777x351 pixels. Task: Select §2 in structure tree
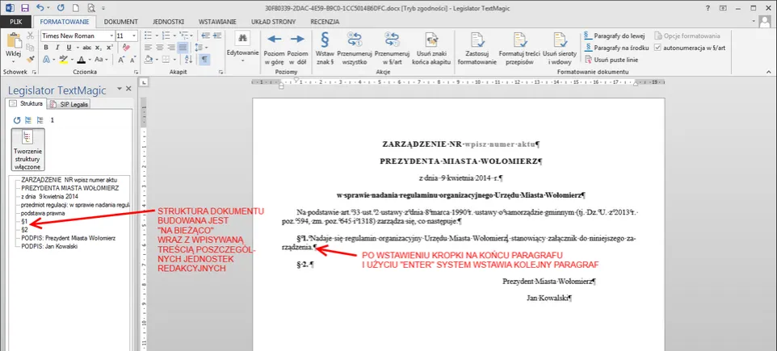tap(25, 230)
